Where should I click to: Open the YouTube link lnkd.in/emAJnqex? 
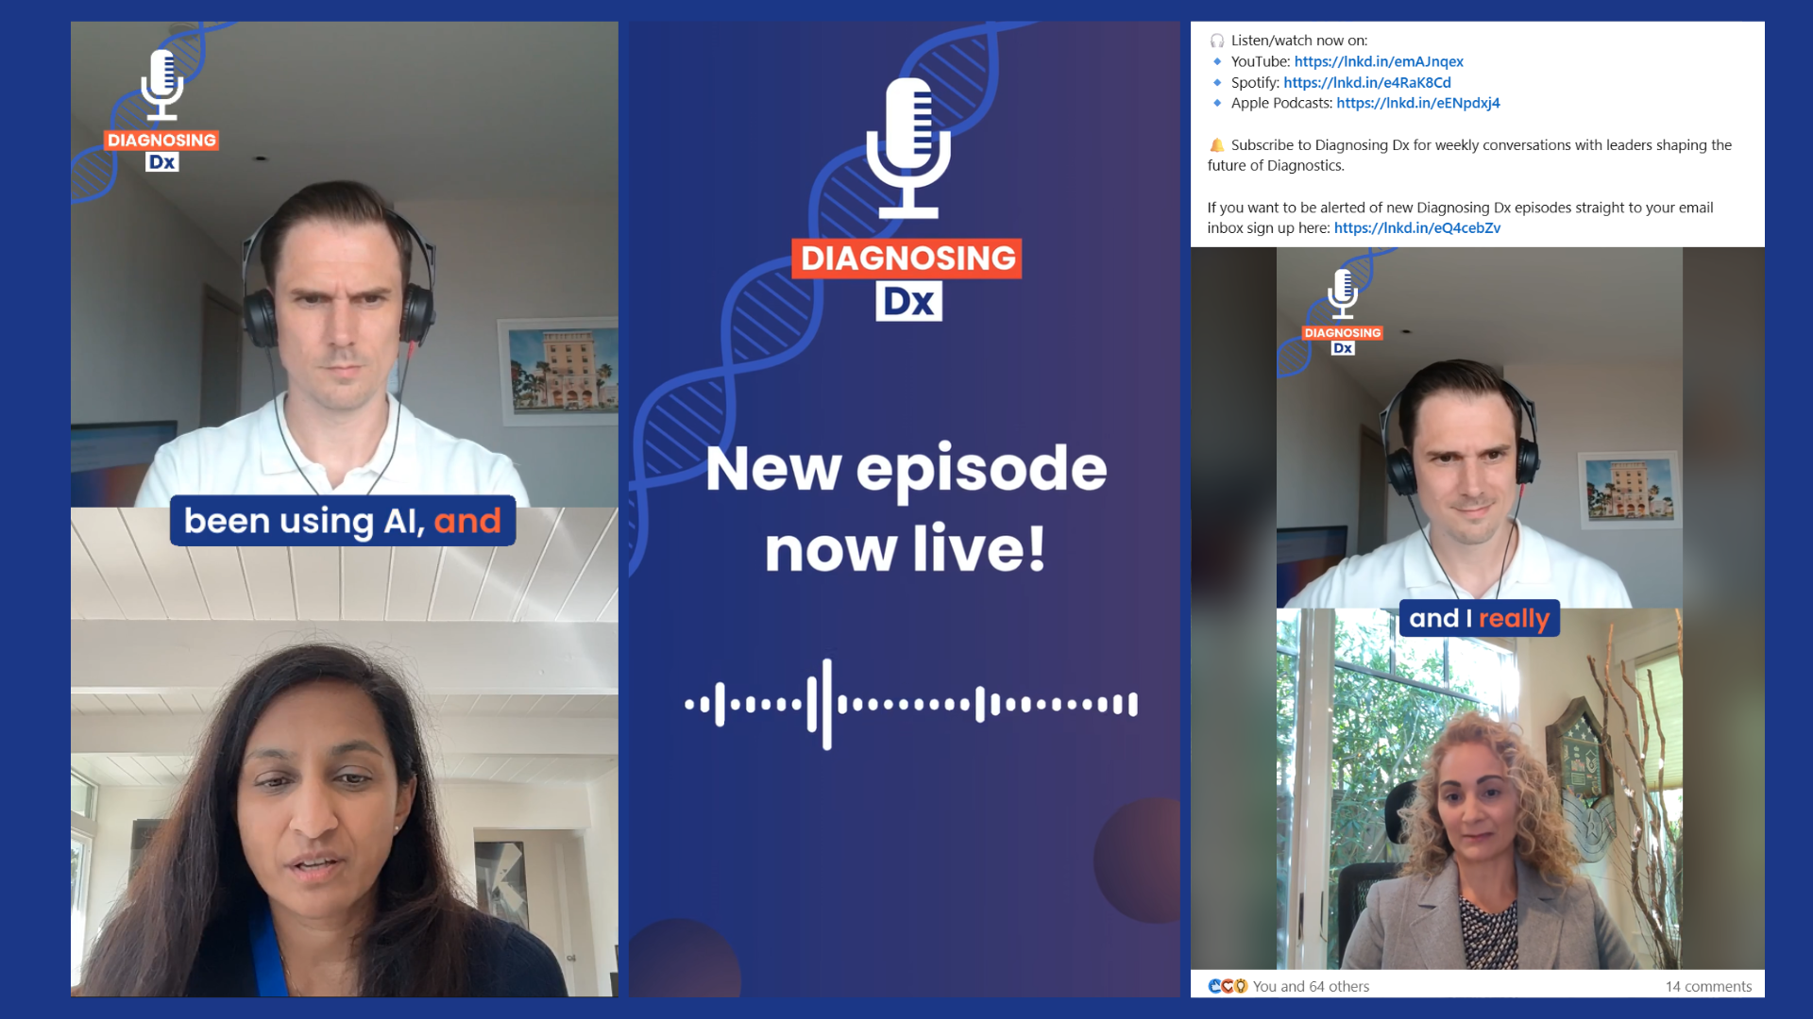pos(1379,61)
